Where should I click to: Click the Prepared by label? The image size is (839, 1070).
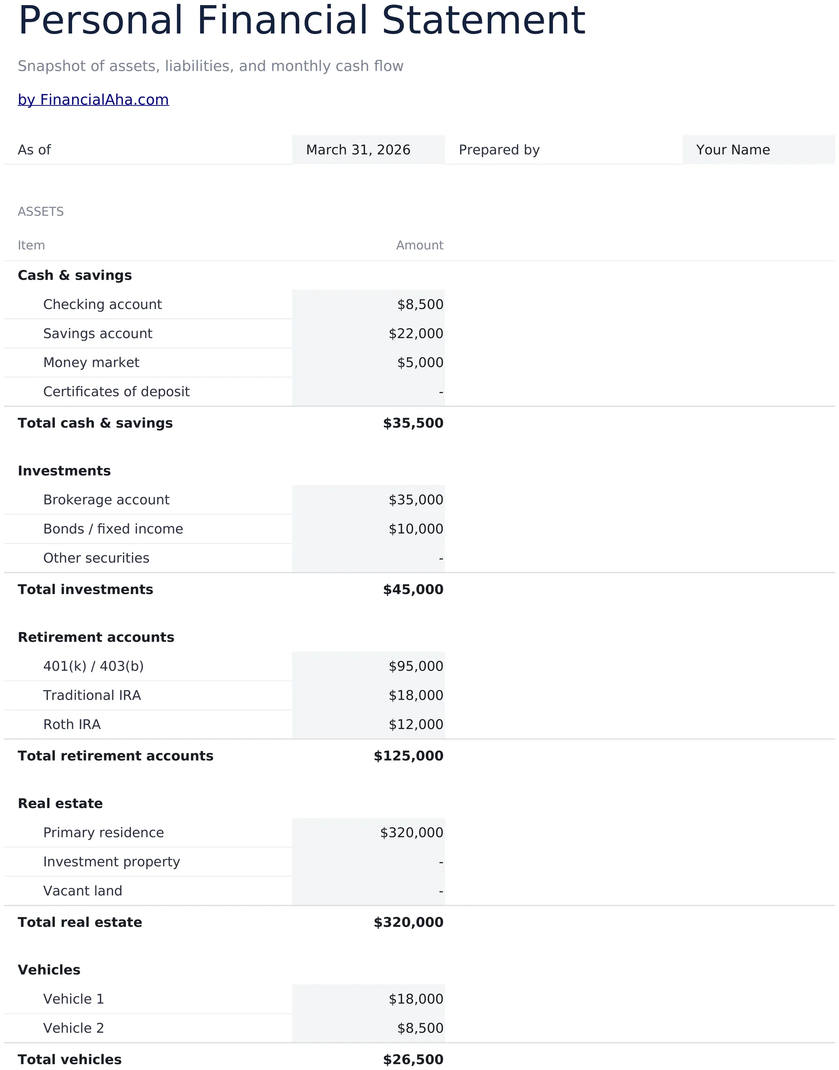click(499, 150)
